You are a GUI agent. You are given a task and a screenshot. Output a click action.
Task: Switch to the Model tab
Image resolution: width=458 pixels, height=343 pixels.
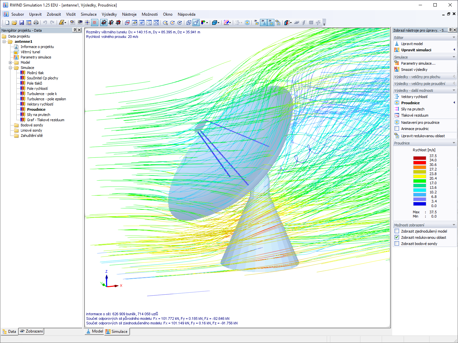(x=94, y=331)
